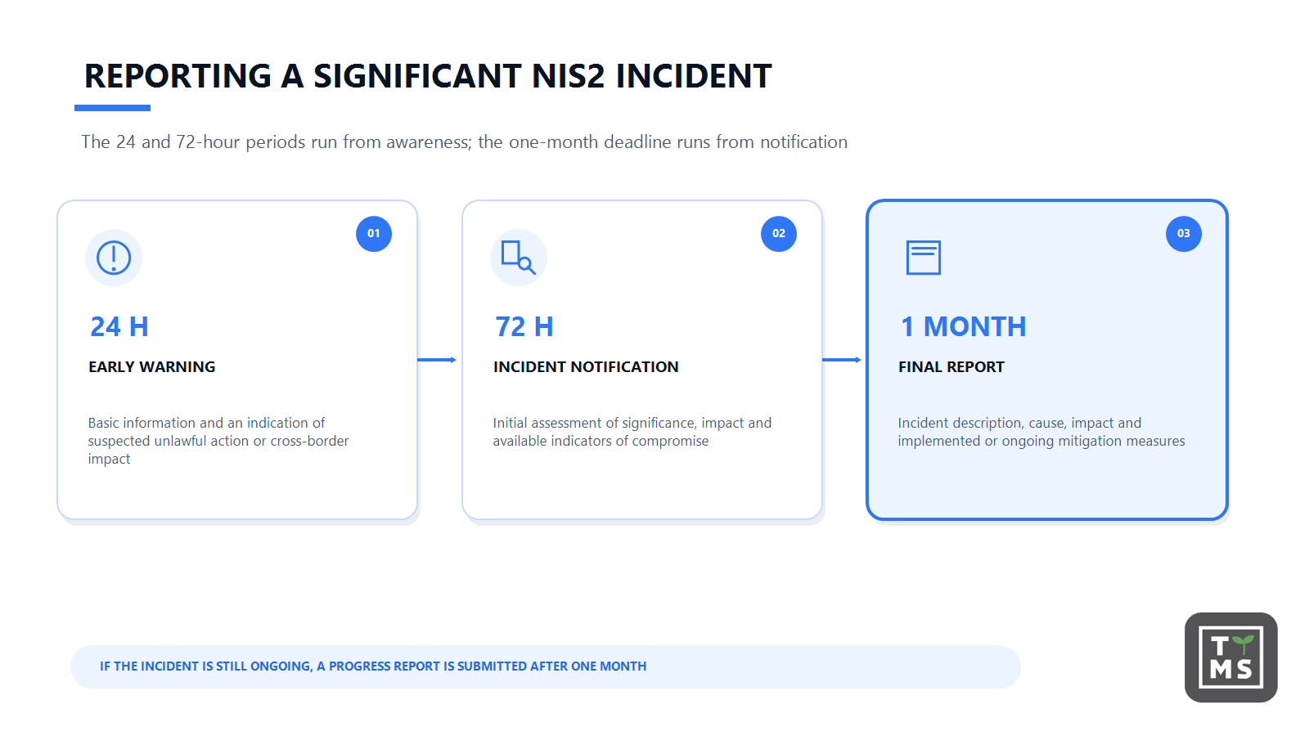The width and height of the screenshot is (1309, 736).
Task: Select the 01 step badge
Action: [x=374, y=234]
